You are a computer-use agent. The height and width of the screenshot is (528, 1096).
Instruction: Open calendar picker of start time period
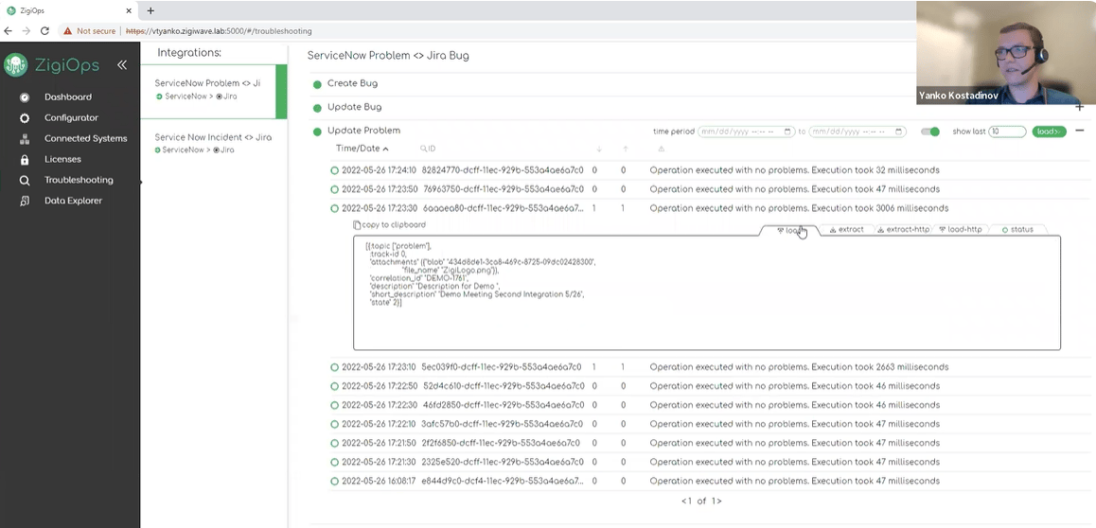coord(788,132)
